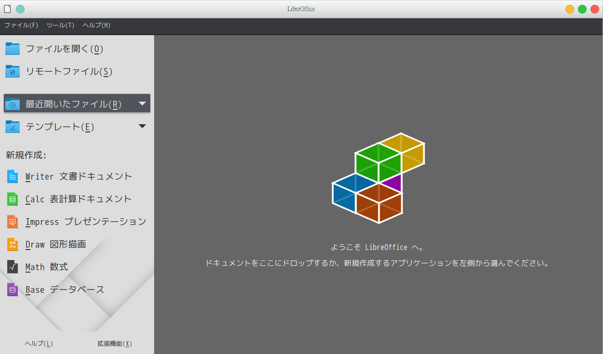Image resolution: width=603 pixels, height=354 pixels.
Task: Maximize the window with the green button
Action: 582,9
